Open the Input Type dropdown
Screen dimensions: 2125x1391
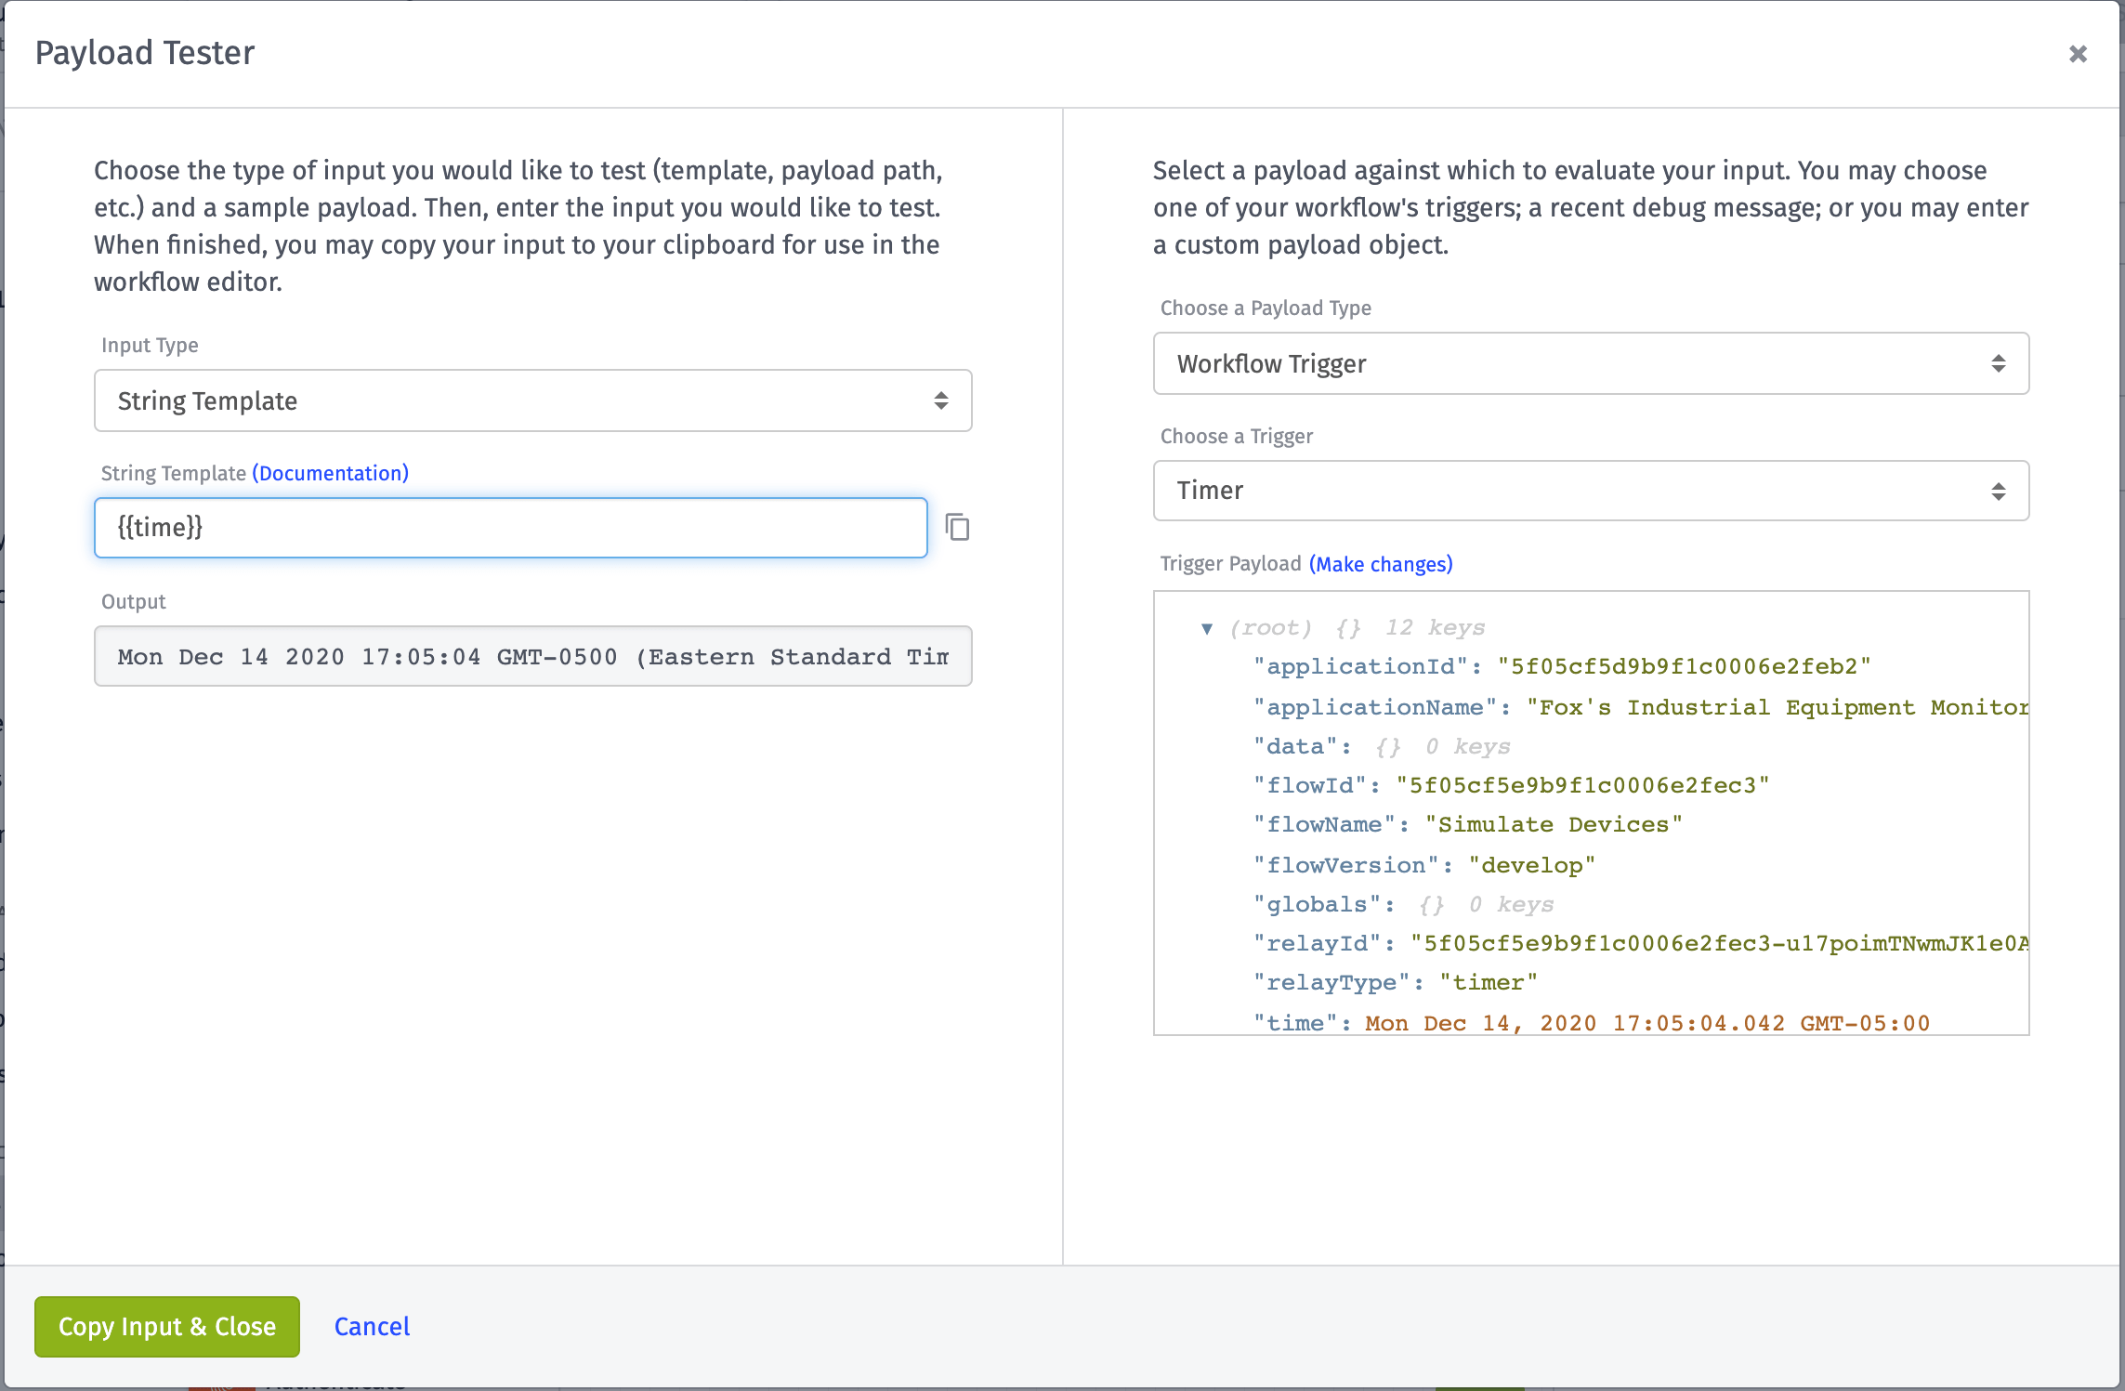[x=532, y=400]
